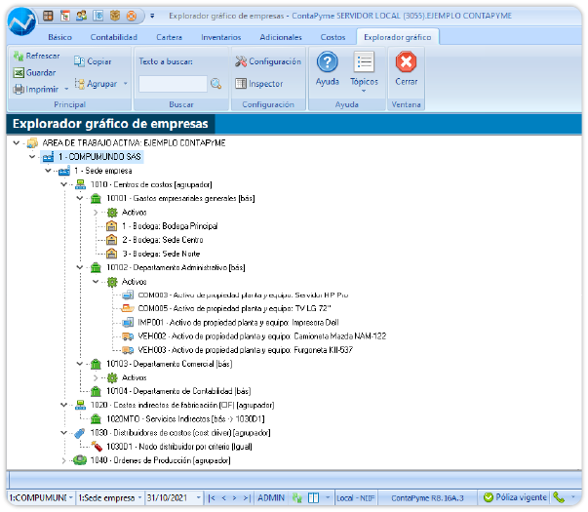Open the Cartera tab

pyautogui.click(x=169, y=37)
